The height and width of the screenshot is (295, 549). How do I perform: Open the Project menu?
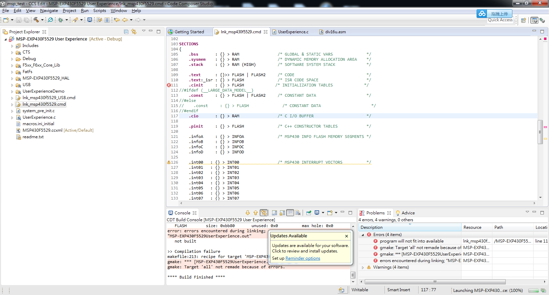pyautogui.click(x=69, y=11)
